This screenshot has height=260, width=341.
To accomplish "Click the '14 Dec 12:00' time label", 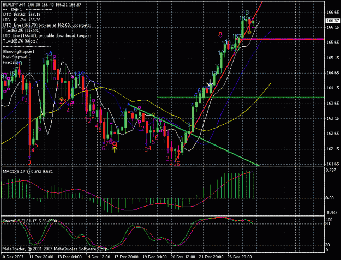I will coord(99,257).
